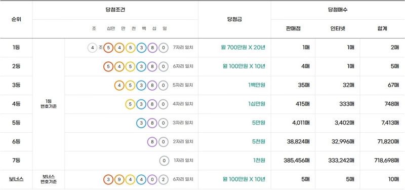Click the red ball 3 in the 보너스 row
Screen dimensions: 405x190
[x=108, y=179]
